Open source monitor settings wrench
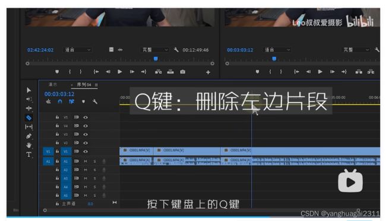 coord(176,50)
